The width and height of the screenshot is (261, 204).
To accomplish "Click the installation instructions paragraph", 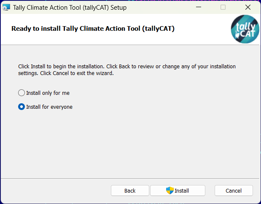I will [x=126, y=70].
